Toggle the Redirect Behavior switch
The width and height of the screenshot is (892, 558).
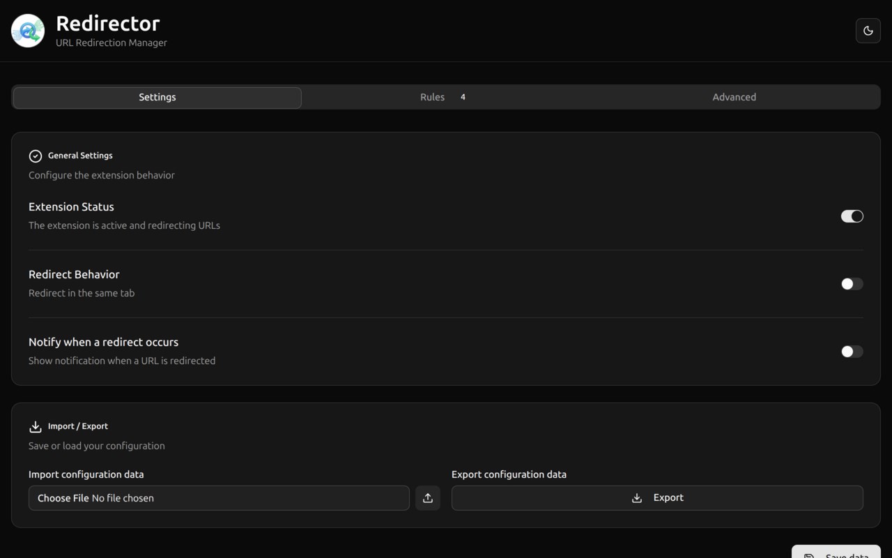852,284
